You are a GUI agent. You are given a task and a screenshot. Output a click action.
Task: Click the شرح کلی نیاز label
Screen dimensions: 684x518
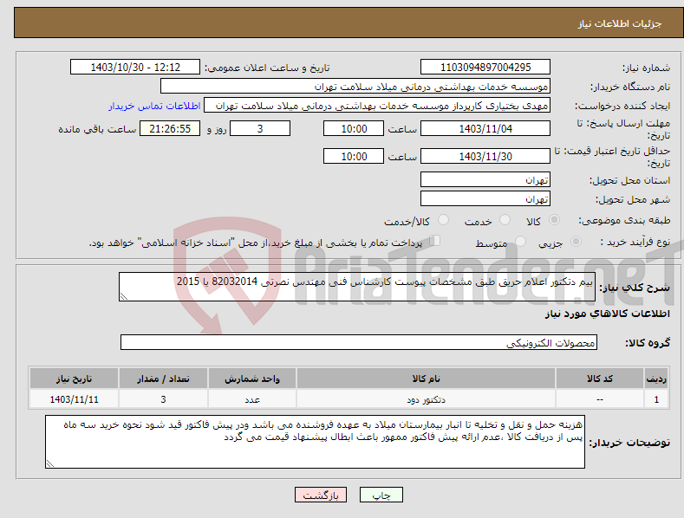635,288
